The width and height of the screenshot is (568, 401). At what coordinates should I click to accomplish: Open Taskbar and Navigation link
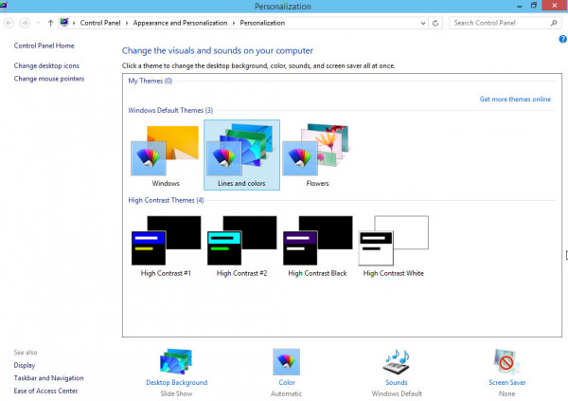(48, 378)
